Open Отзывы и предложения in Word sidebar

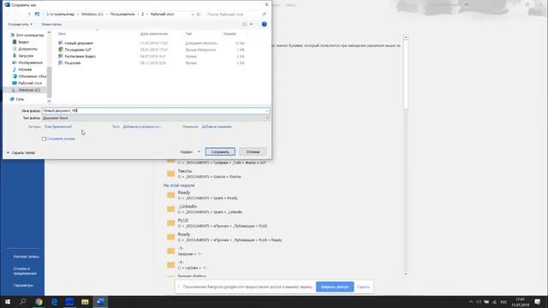coord(25,271)
